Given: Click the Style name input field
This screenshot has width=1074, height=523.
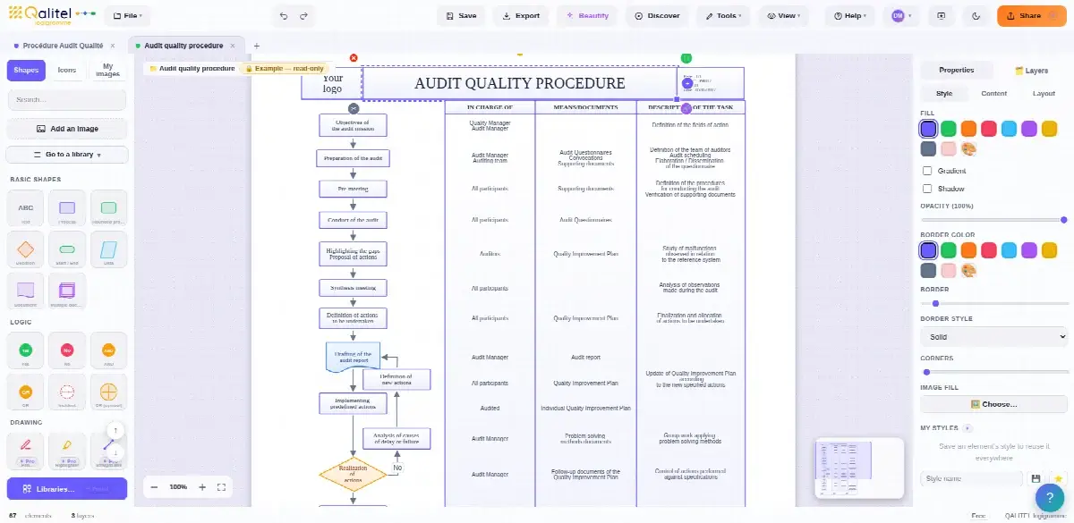Looking at the screenshot, I should [x=972, y=479].
